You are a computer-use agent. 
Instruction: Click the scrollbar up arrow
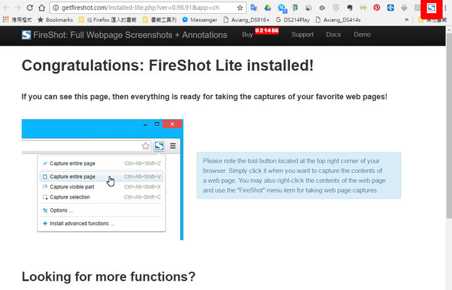pyautogui.click(x=449, y=29)
